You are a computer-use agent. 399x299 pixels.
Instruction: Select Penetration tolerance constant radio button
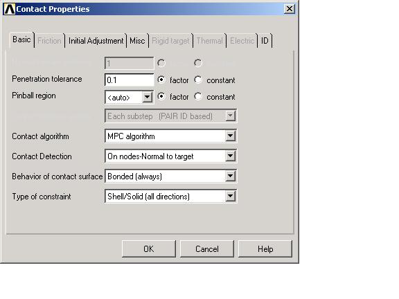point(198,80)
